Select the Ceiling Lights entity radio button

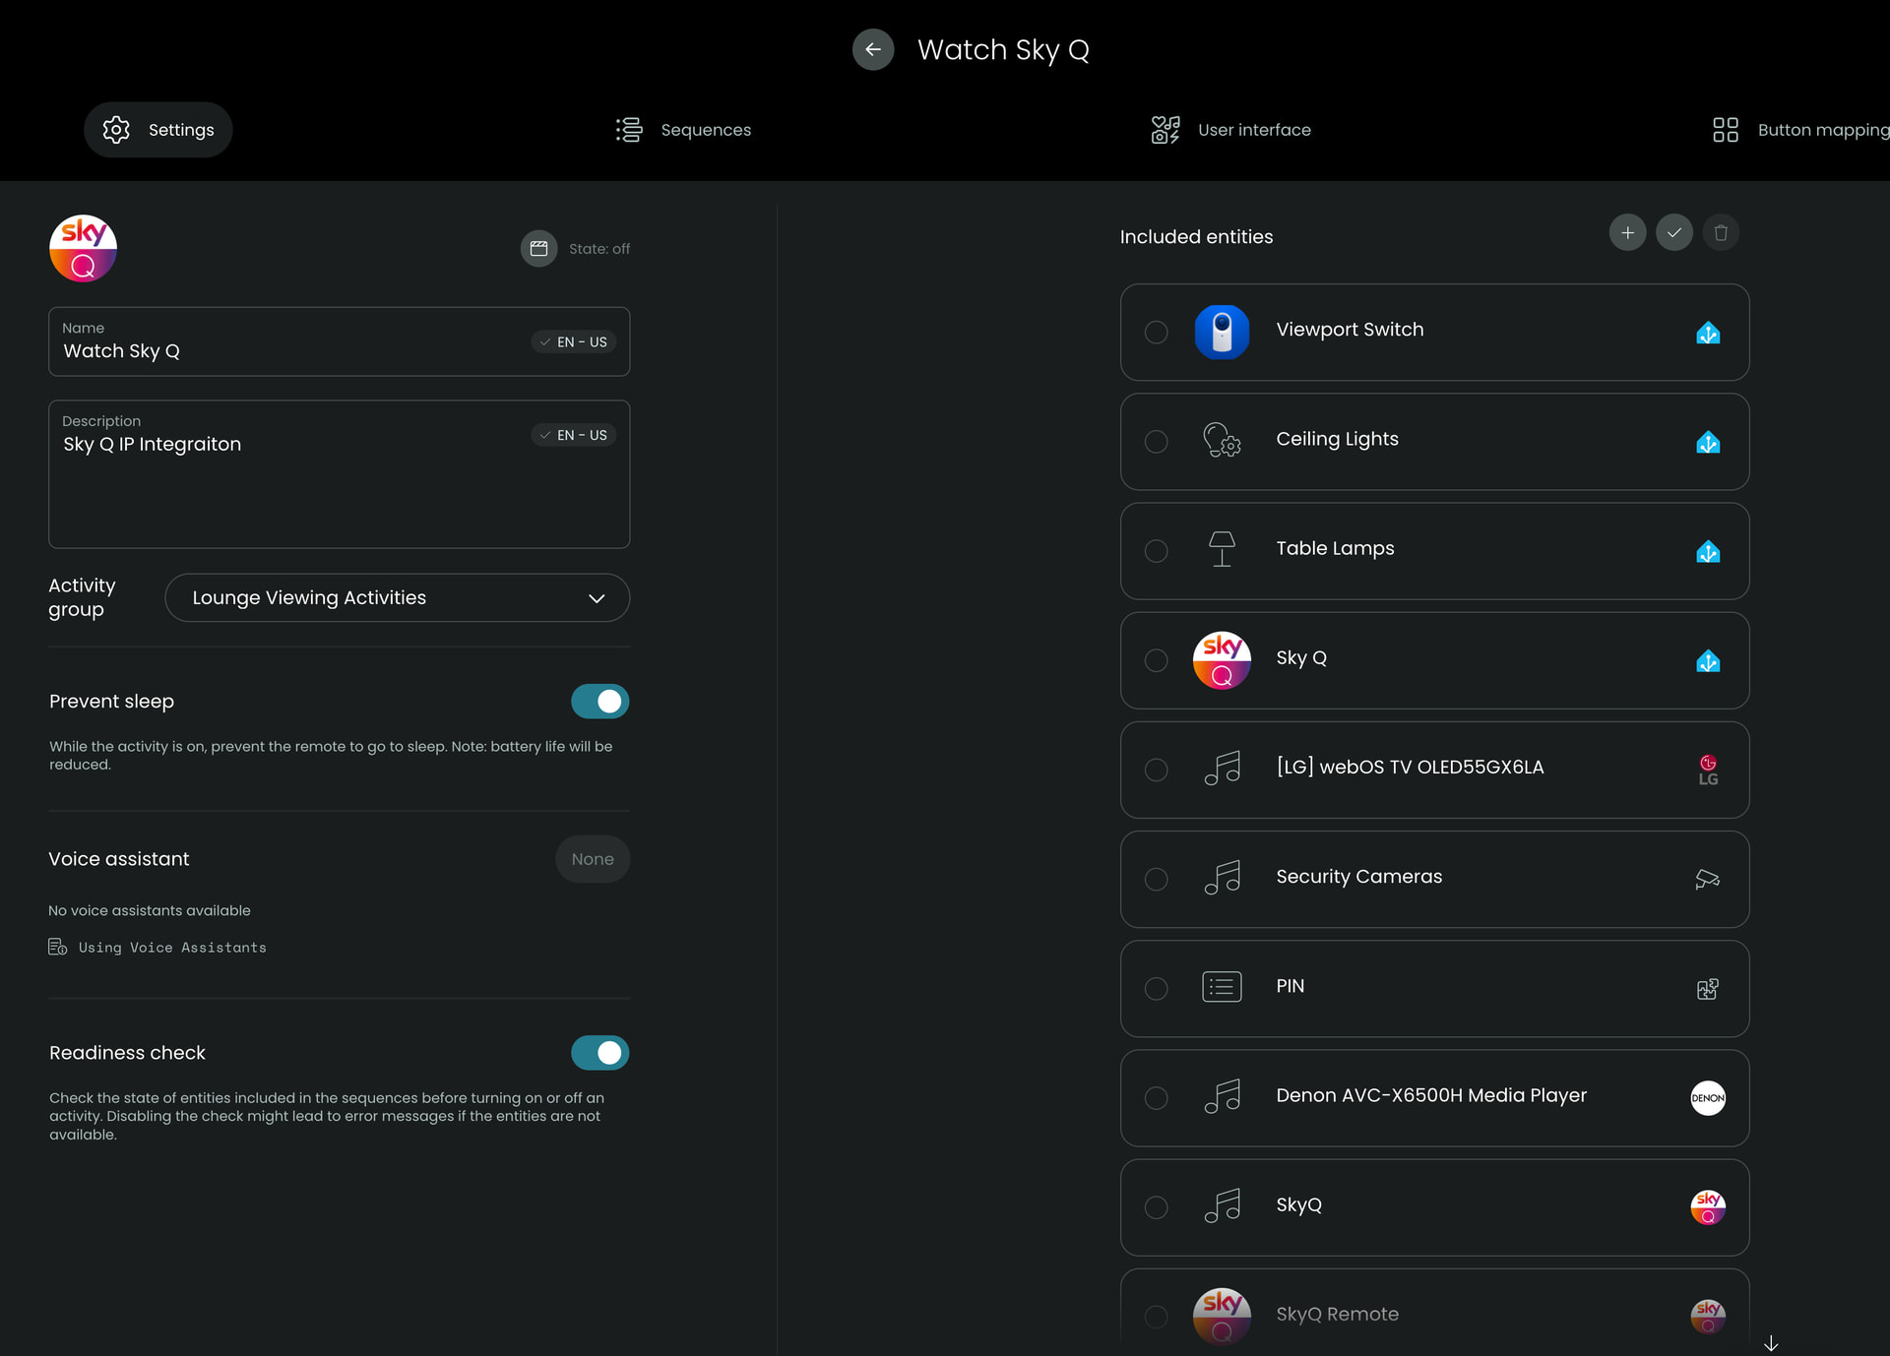click(x=1156, y=442)
